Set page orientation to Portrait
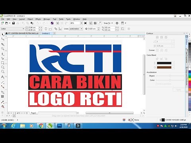This screenshot has height=143, width=191. tap(46, 29)
